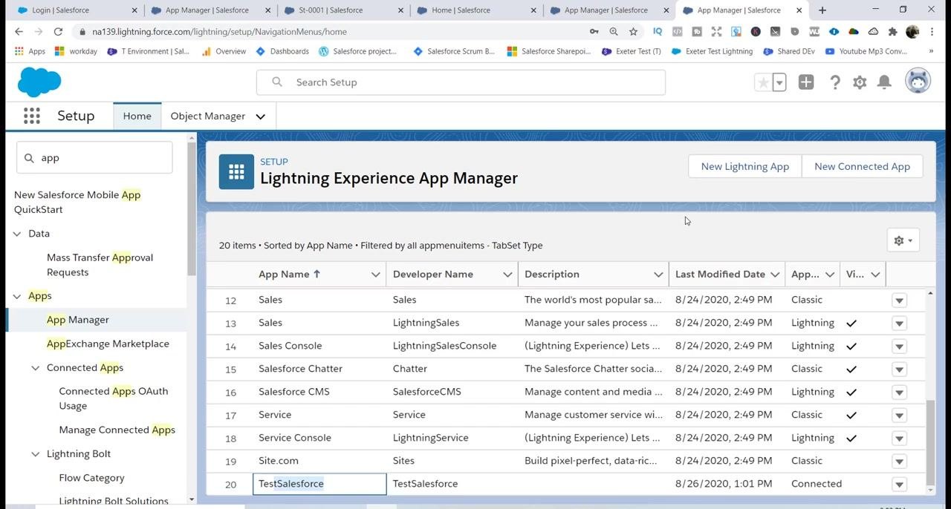
Task: Open Object Manager tab dropdown chevron
Action: [x=261, y=116]
